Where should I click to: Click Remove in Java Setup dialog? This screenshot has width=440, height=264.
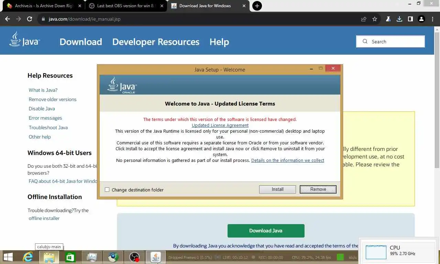pos(318,189)
